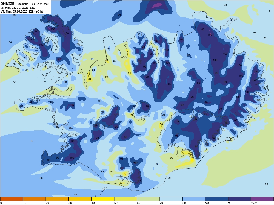Choose the medium blue 80–90 legend swatch

pos(194,199)
